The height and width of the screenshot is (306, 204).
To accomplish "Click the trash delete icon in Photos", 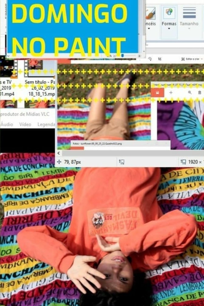I will (199, 92).
